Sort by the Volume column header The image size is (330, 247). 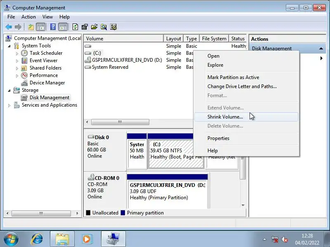pyautogui.click(x=123, y=39)
